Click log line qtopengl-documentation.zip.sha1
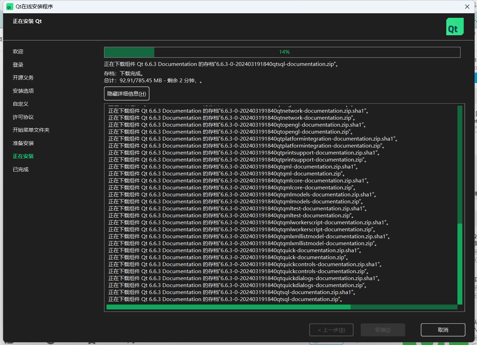The height and width of the screenshot is (345, 477). [x=237, y=125]
